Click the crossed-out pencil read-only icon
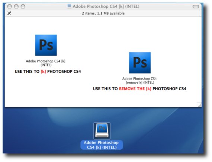Image resolution: width=212 pixels, height=162 pixels. pos(9,13)
